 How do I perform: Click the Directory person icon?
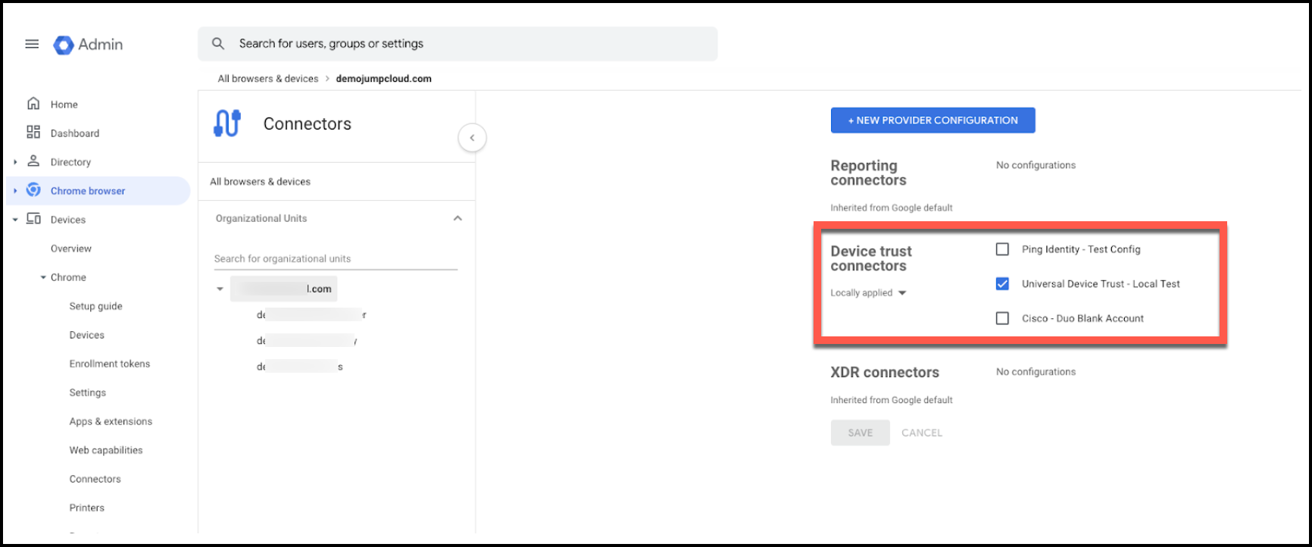click(x=33, y=161)
